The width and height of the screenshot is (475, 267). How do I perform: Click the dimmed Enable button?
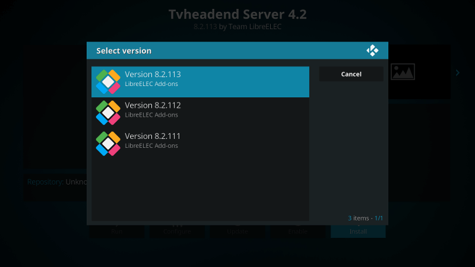point(298,231)
